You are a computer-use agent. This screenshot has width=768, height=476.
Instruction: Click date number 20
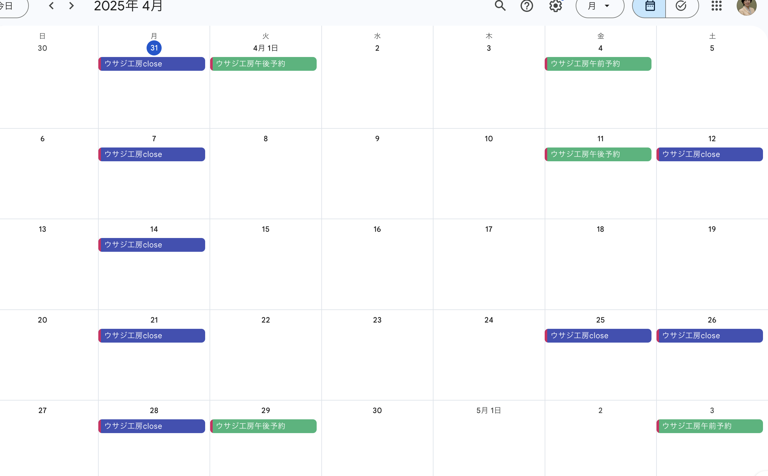pyautogui.click(x=43, y=320)
